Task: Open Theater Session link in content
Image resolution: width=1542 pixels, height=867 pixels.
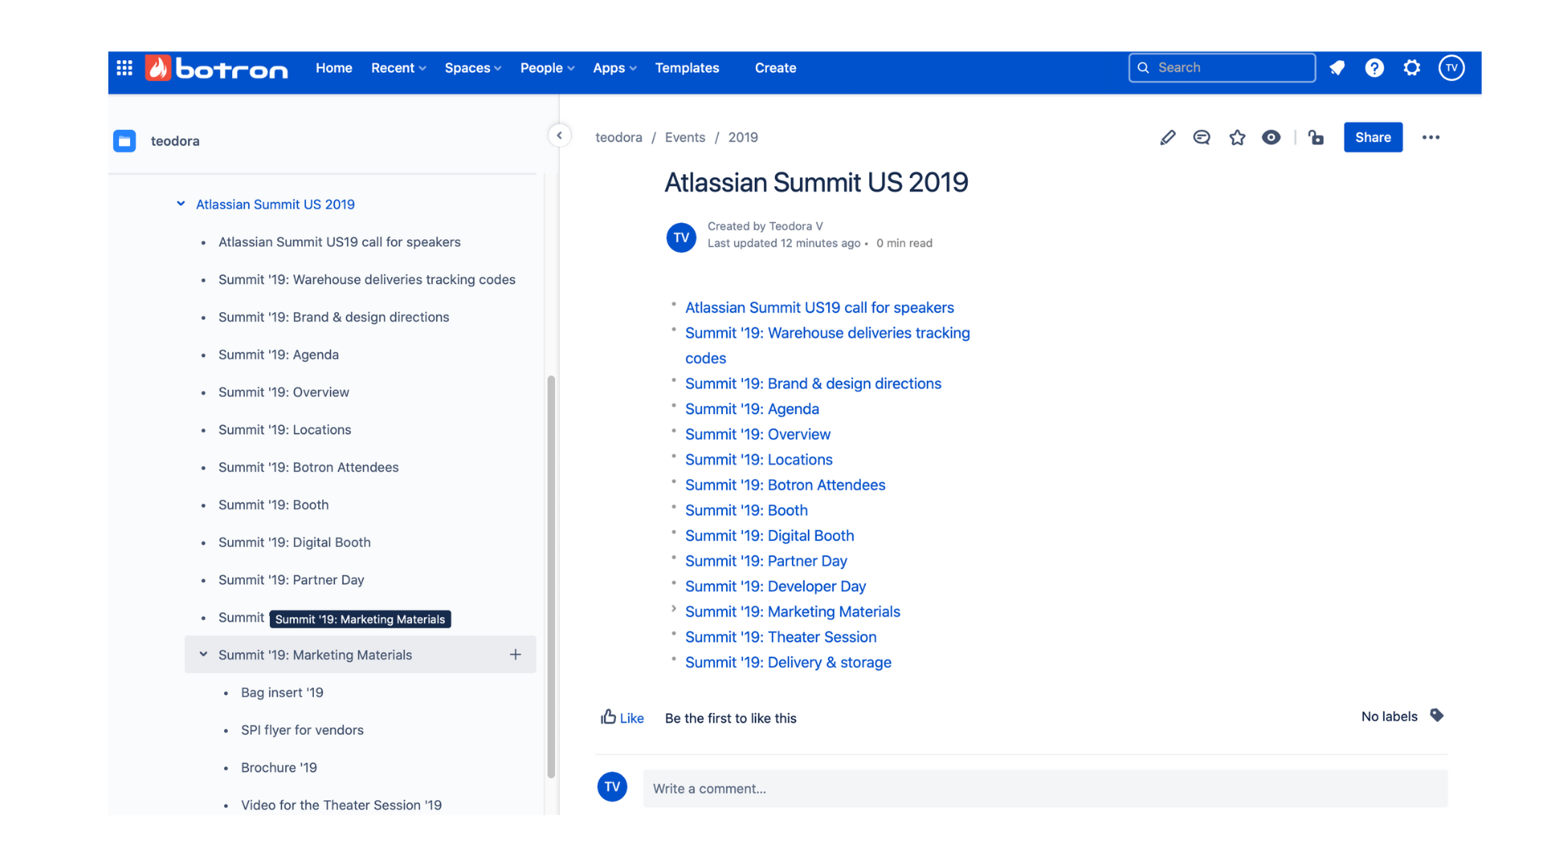Action: tap(781, 637)
